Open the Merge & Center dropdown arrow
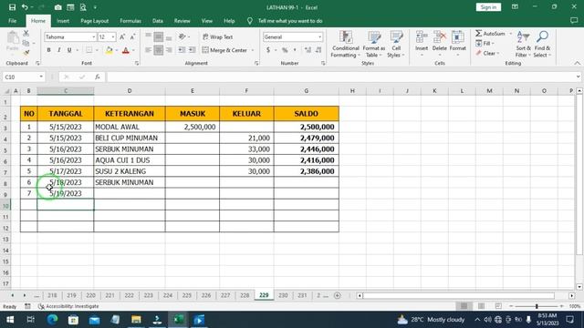Viewport: 584px width, 328px height. pos(253,50)
